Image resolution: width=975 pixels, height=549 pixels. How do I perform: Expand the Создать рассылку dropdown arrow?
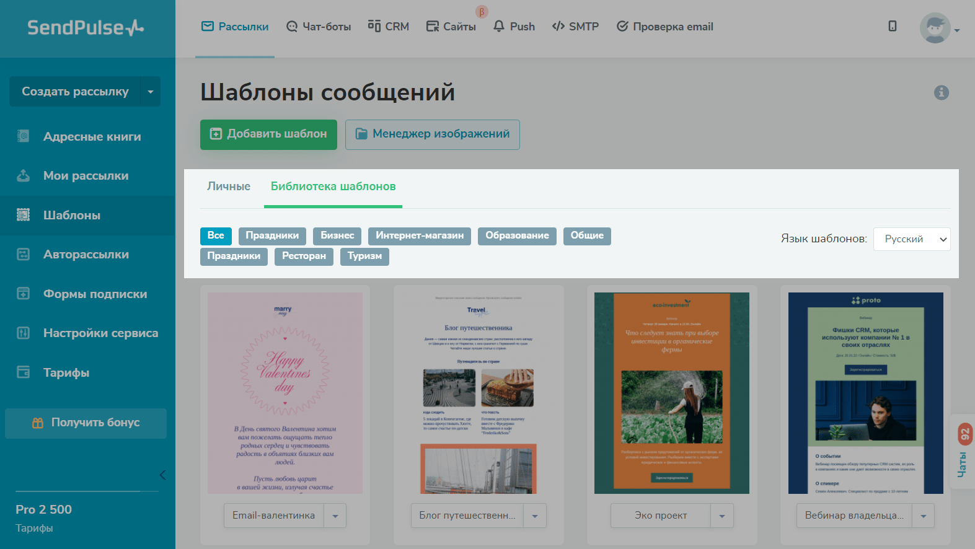pyautogui.click(x=151, y=92)
